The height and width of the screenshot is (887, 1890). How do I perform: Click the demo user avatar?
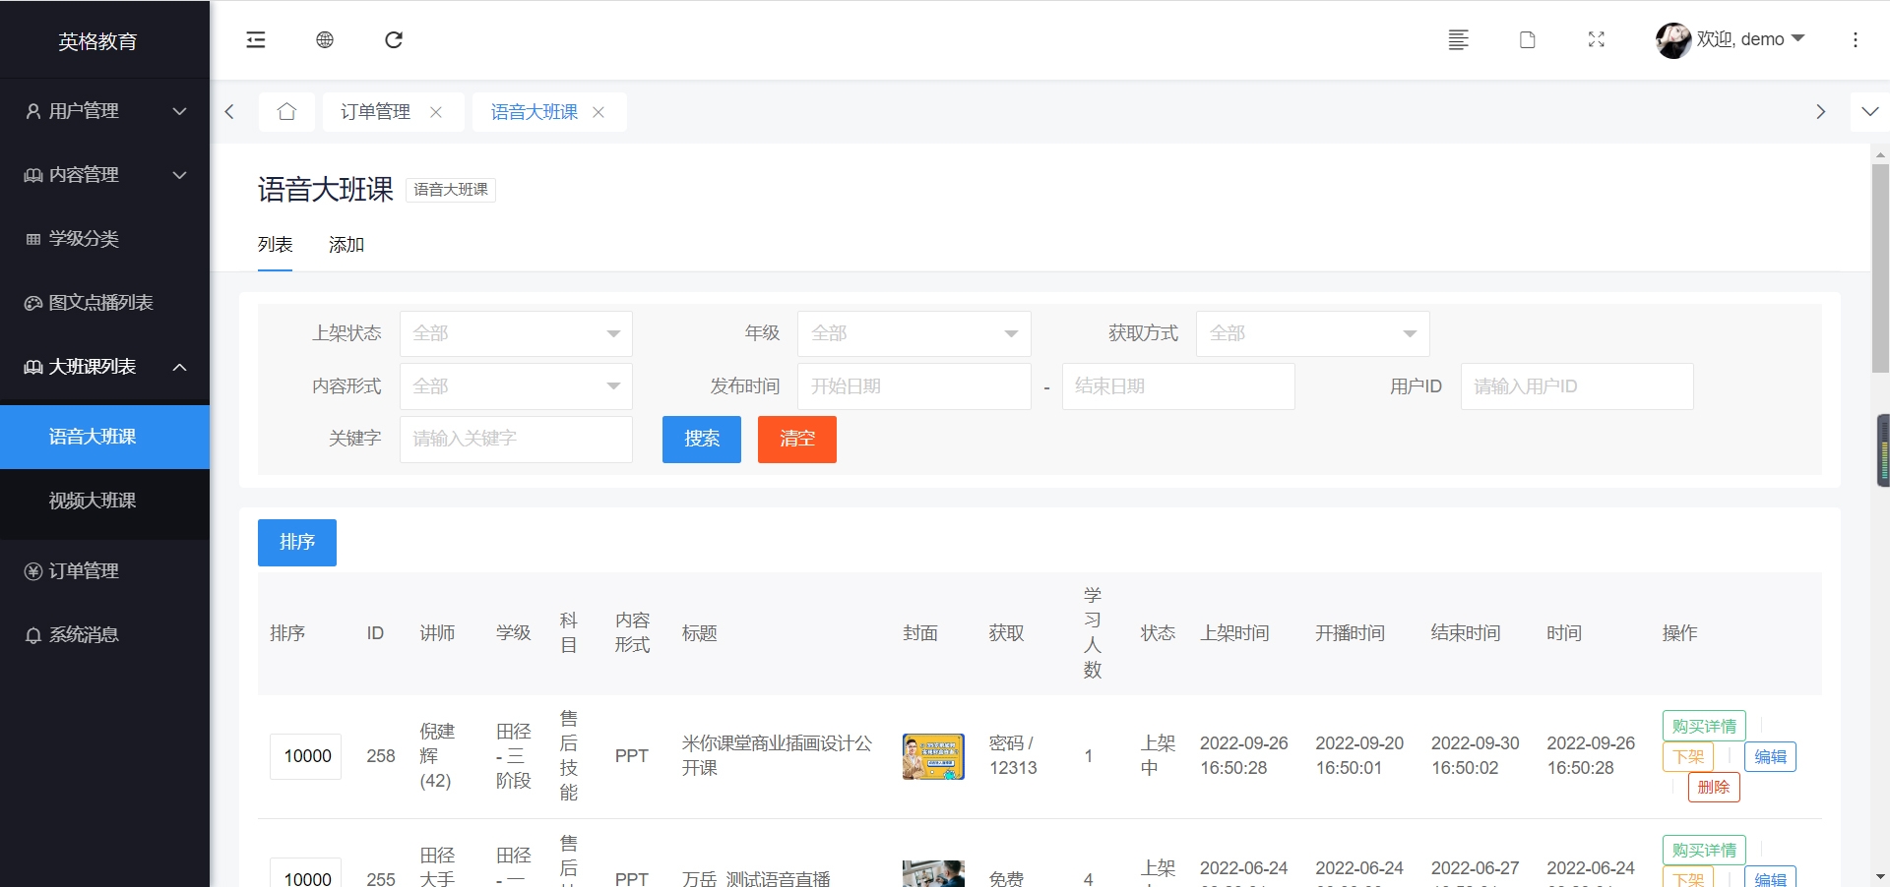click(x=1672, y=39)
